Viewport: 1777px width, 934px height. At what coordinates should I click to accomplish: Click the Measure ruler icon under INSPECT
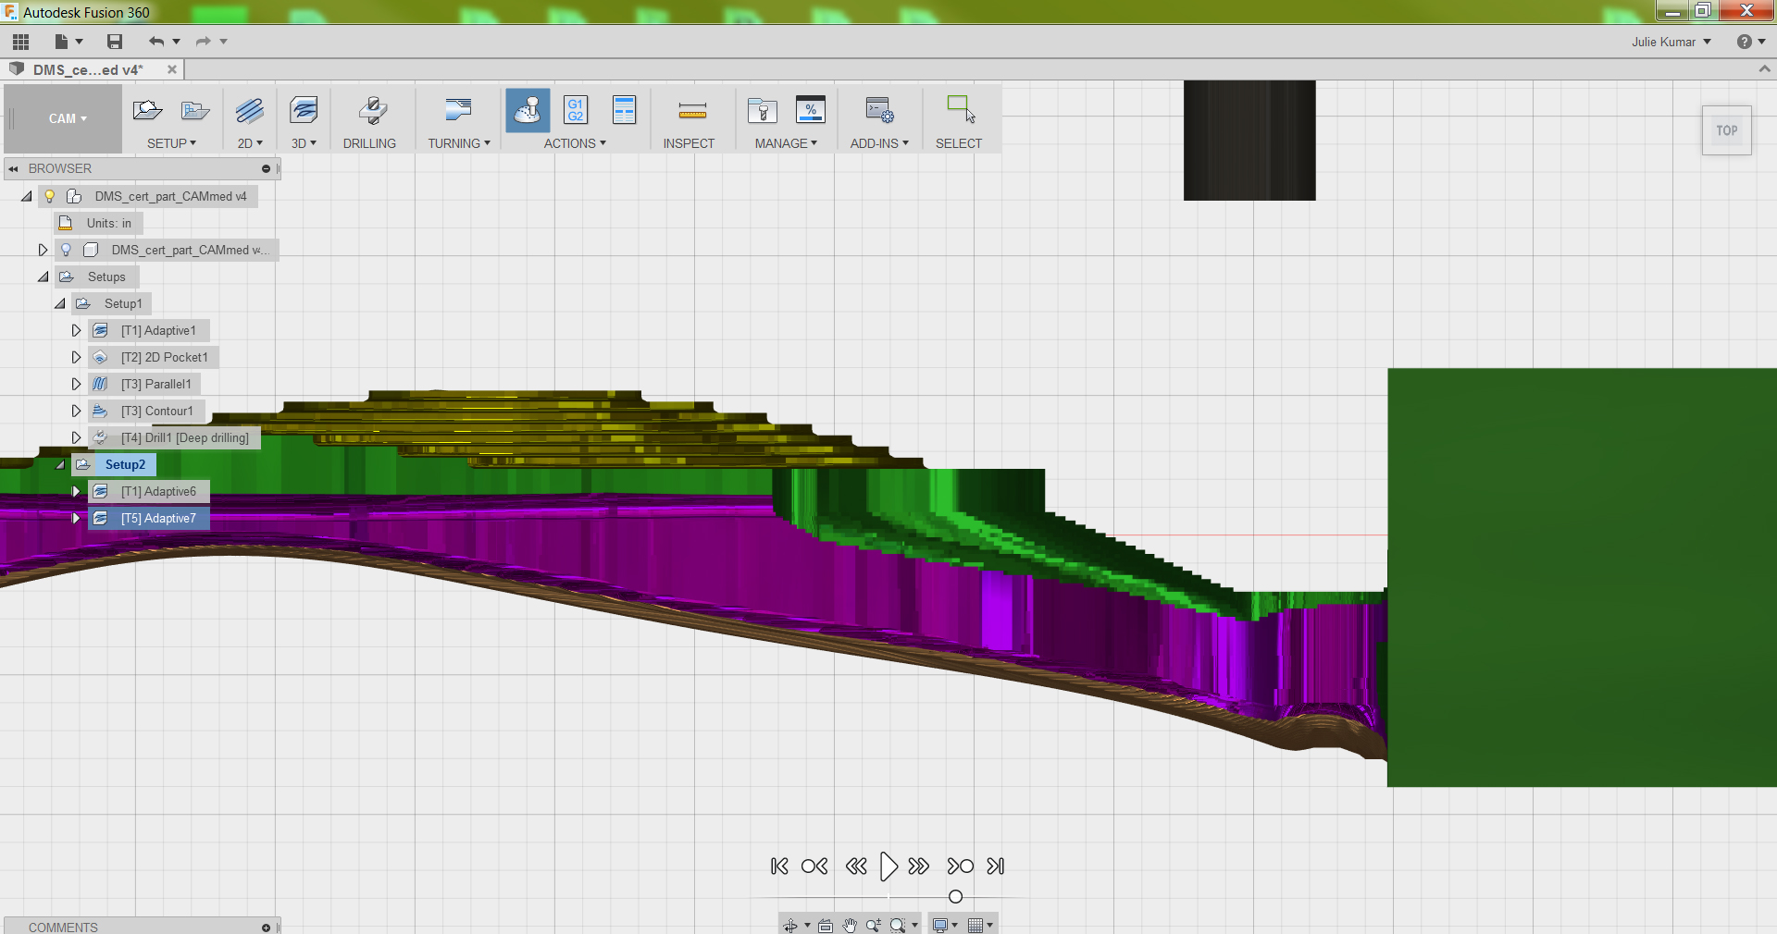point(692,111)
